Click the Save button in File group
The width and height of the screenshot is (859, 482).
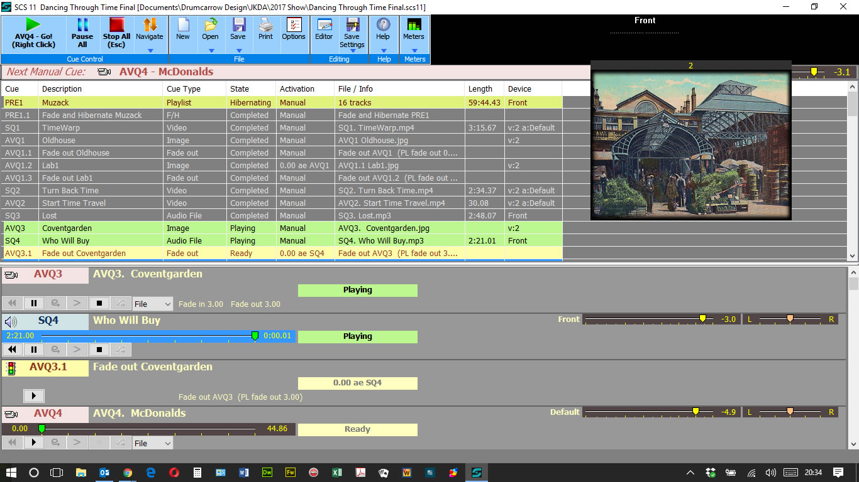pos(238,29)
